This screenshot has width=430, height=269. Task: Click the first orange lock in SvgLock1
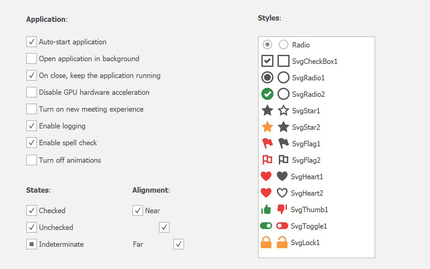[266, 242]
